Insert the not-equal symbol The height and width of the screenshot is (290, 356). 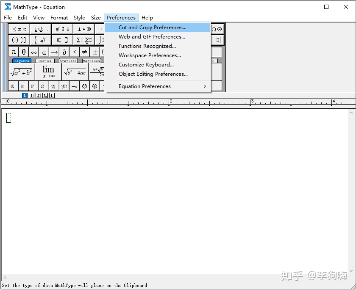tap(84, 52)
